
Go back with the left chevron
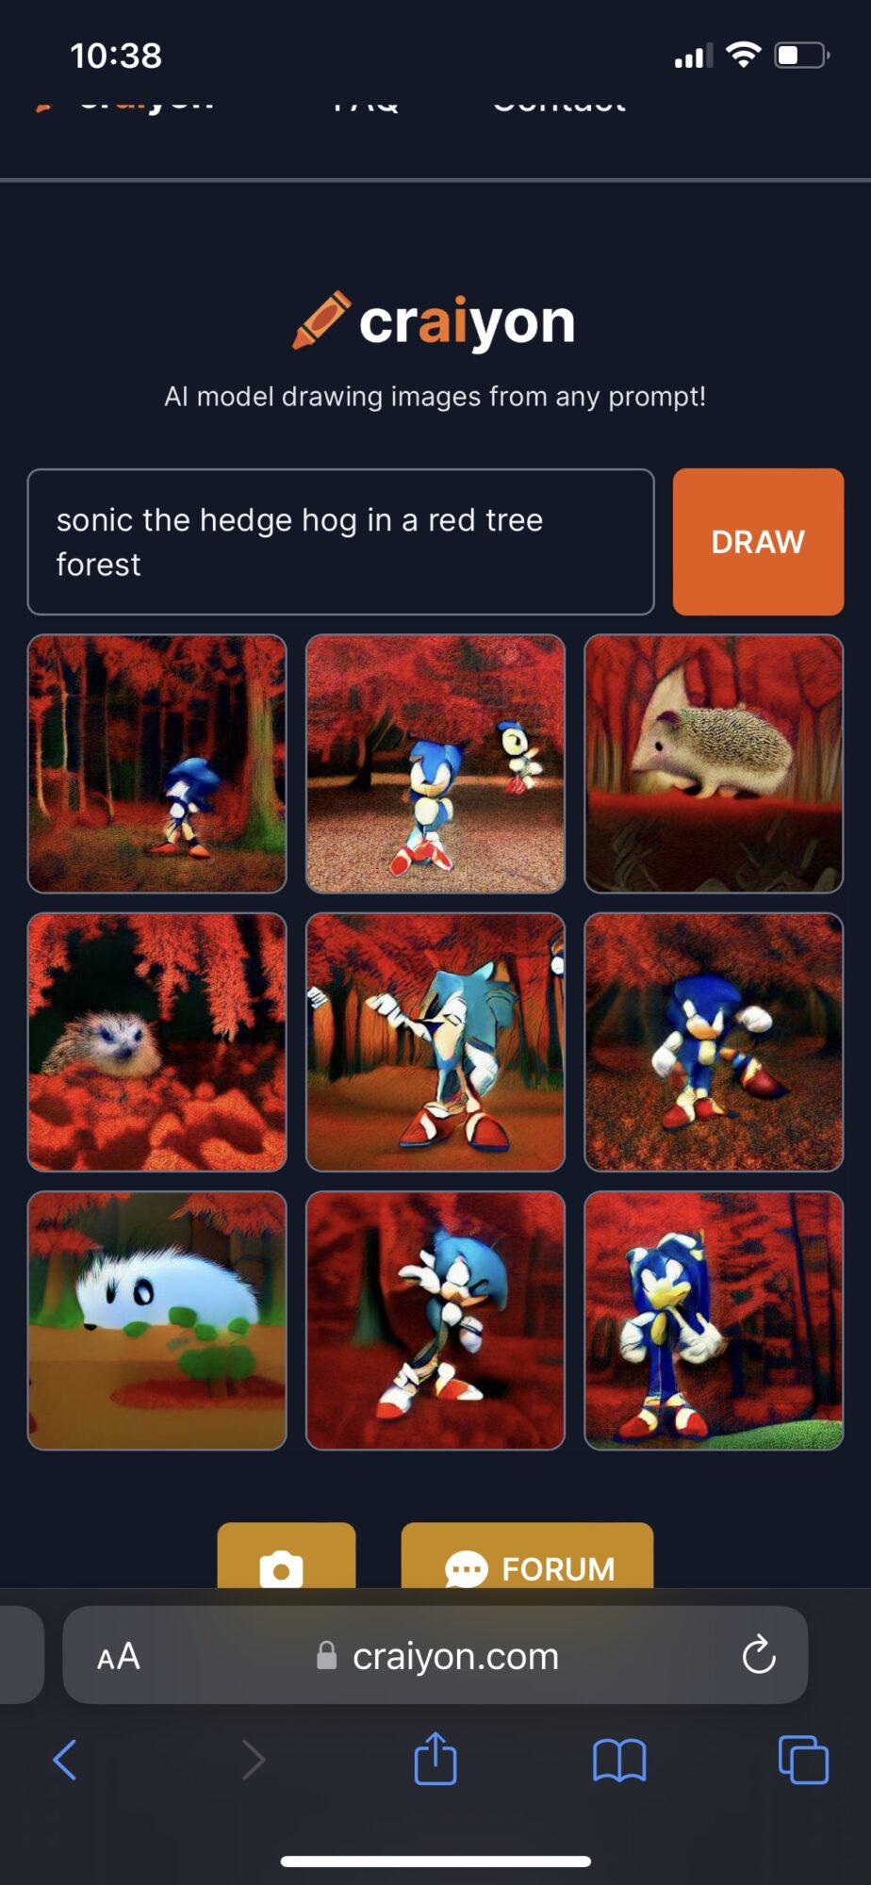65,1760
